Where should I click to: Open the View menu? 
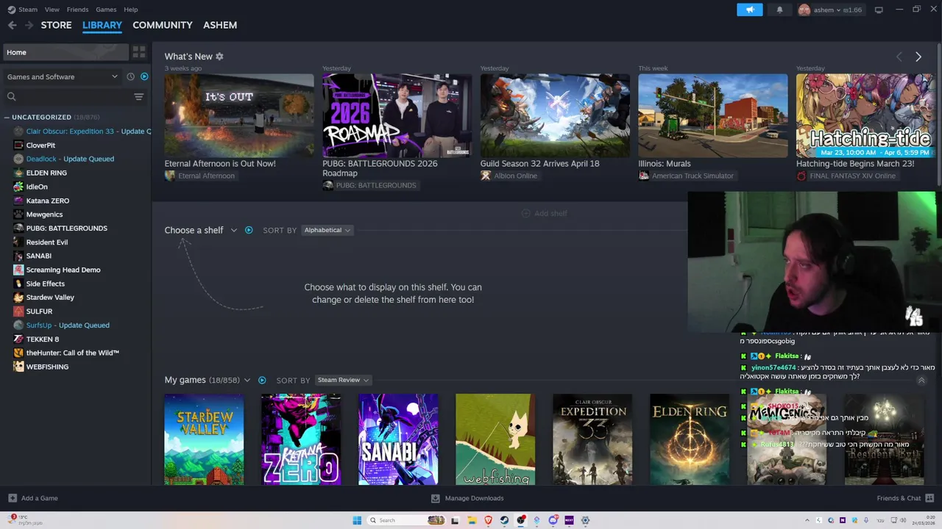coord(52,10)
